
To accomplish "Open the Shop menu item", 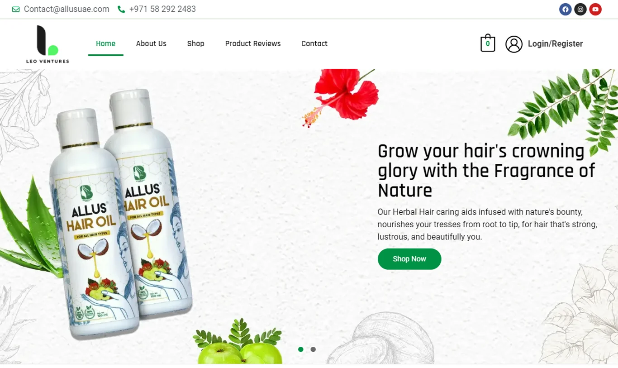I will (x=195, y=43).
